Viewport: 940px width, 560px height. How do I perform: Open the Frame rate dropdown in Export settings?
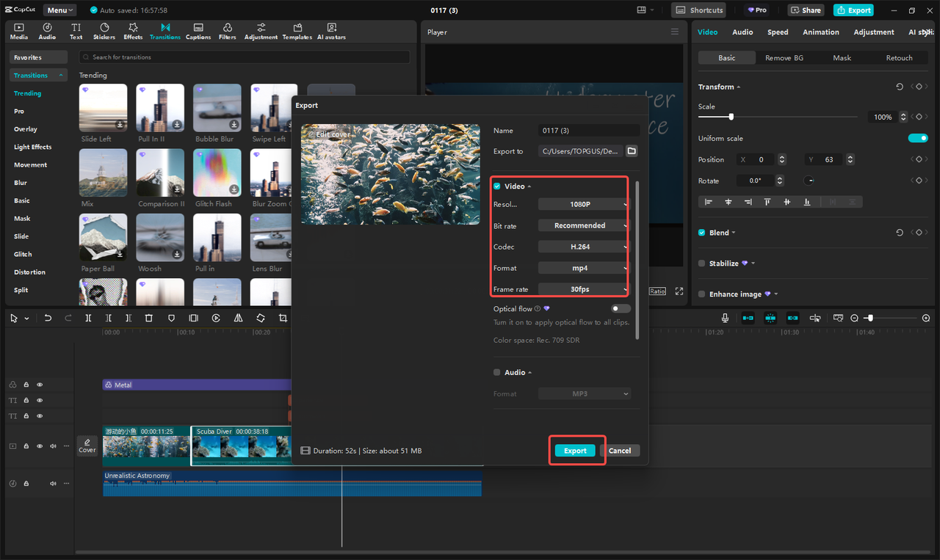click(582, 289)
